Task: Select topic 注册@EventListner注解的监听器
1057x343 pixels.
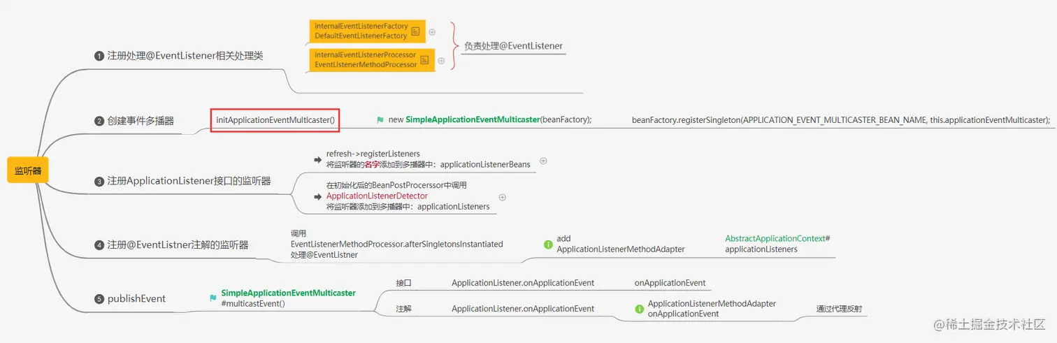Action: 178,245
